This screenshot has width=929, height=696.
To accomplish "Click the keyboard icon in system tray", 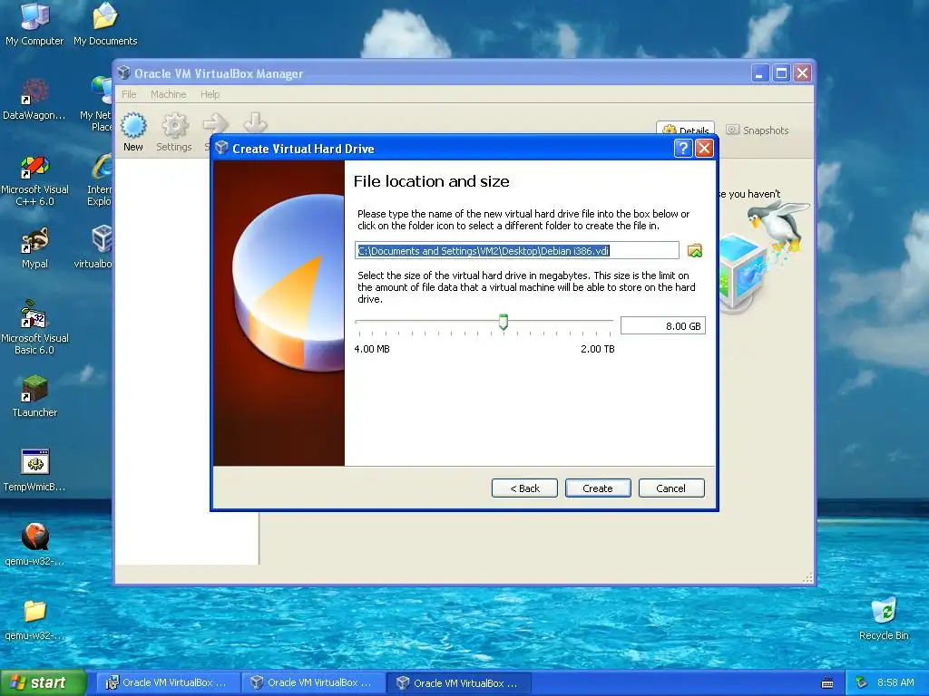I will [x=827, y=683].
